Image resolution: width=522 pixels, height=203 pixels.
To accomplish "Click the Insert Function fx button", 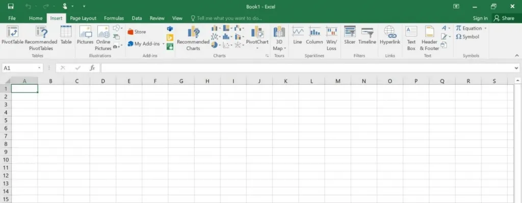I will pos(93,68).
